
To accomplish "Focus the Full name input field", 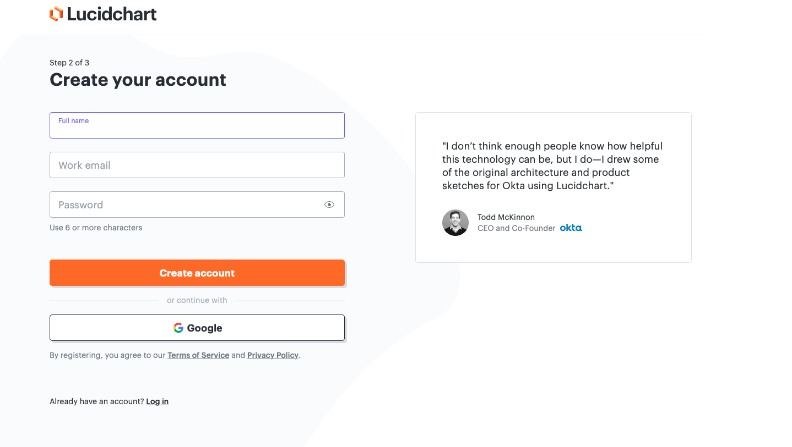I will click(197, 129).
